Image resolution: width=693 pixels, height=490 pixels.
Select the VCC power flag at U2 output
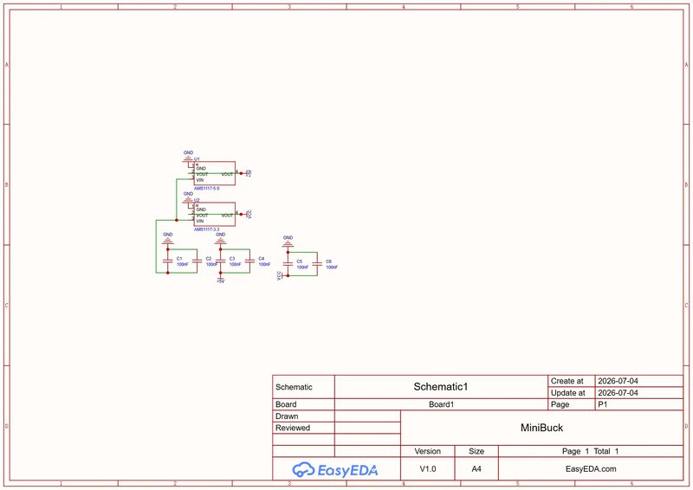249,215
